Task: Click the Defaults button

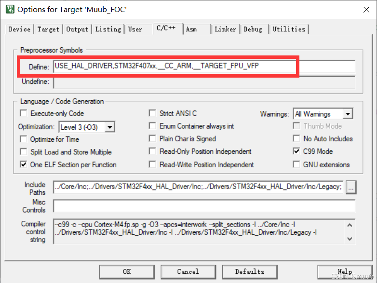Action: (x=250, y=272)
